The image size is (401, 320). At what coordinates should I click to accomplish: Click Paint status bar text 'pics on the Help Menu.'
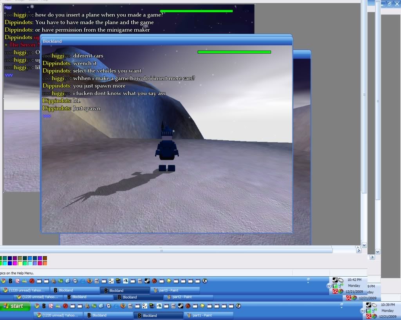point(17,273)
